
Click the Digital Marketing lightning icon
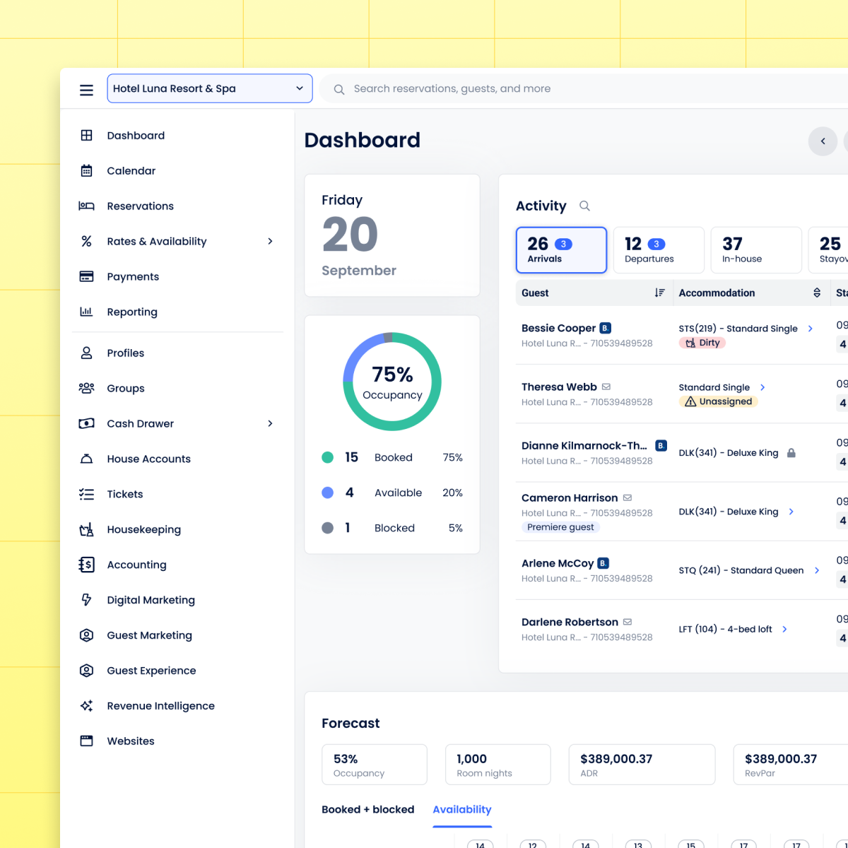pos(86,600)
